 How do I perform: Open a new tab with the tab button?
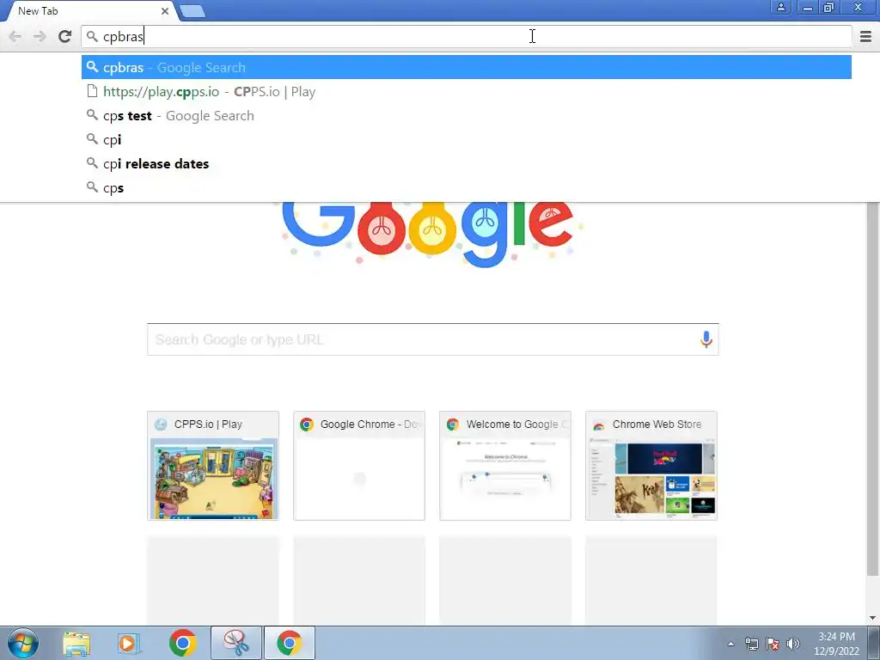tap(192, 11)
